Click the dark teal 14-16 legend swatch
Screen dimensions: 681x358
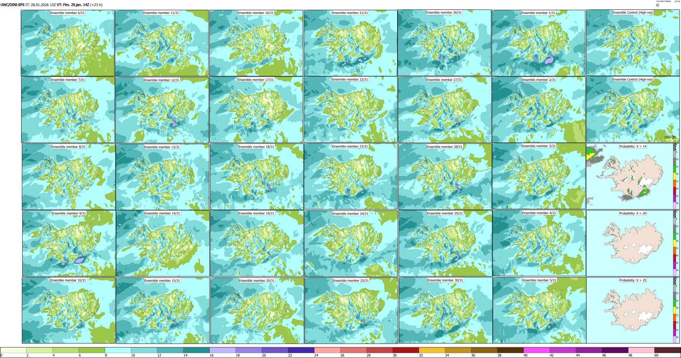(x=196, y=350)
